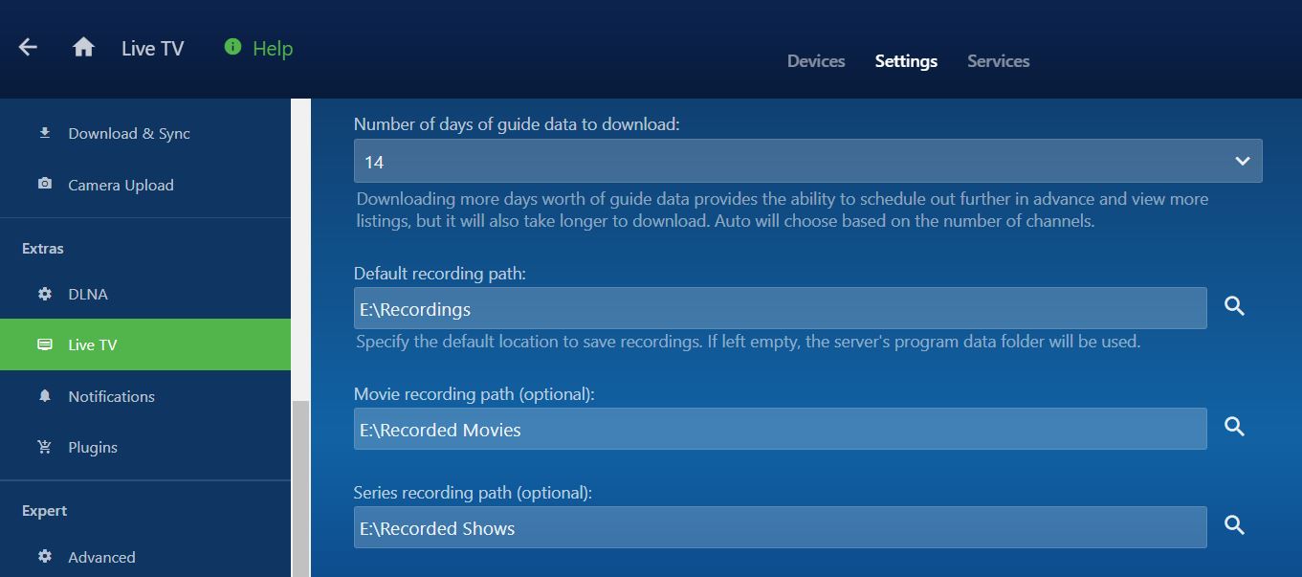This screenshot has width=1302, height=577.
Task: Open Advanced in the Expert section
Action: tap(101, 557)
